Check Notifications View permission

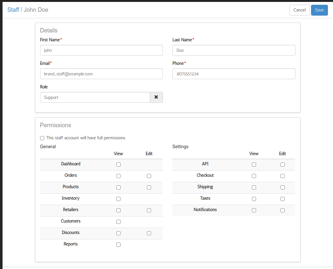(x=254, y=210)
